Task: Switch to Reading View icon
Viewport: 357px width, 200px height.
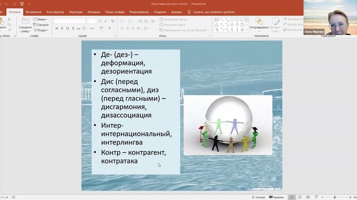Action: 308,197
